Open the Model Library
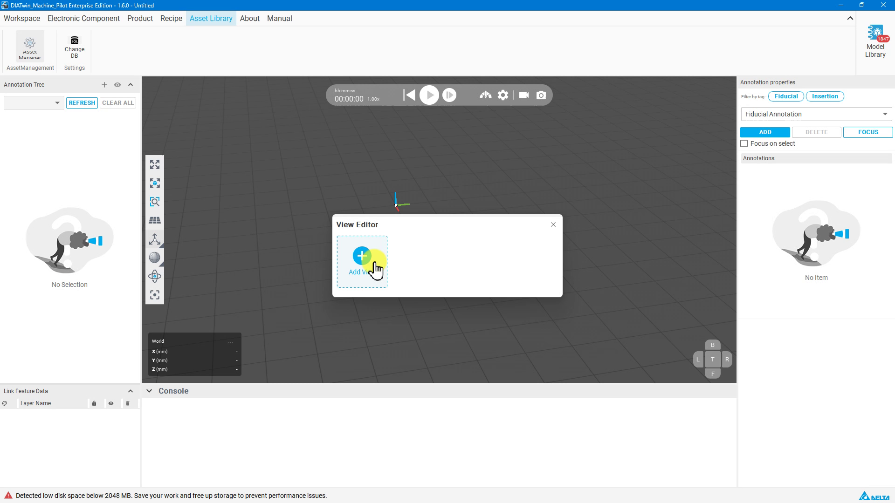895x503 pixels. click(875, 42)
